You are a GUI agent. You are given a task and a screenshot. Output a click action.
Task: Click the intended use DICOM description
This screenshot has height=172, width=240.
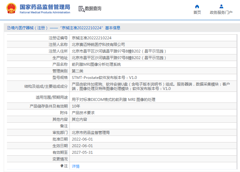tap(114, 100)
